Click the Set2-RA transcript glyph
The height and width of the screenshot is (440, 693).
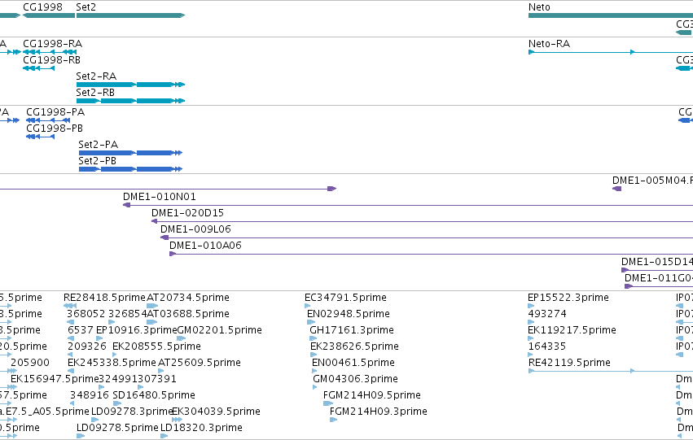click(x=130, y=85)
